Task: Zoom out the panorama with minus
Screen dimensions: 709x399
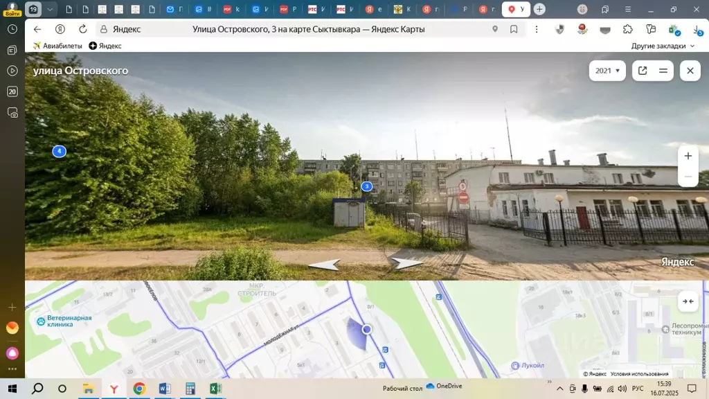Action: 688,177
